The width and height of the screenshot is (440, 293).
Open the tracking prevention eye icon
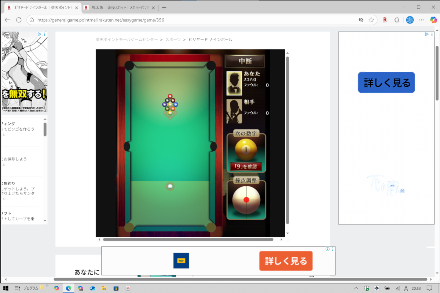(361, 20)
